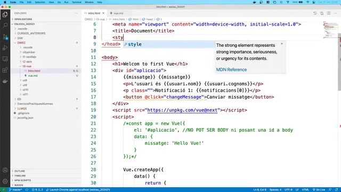
Task: Click the editor minimap code preview
Action: click(330, 30)
